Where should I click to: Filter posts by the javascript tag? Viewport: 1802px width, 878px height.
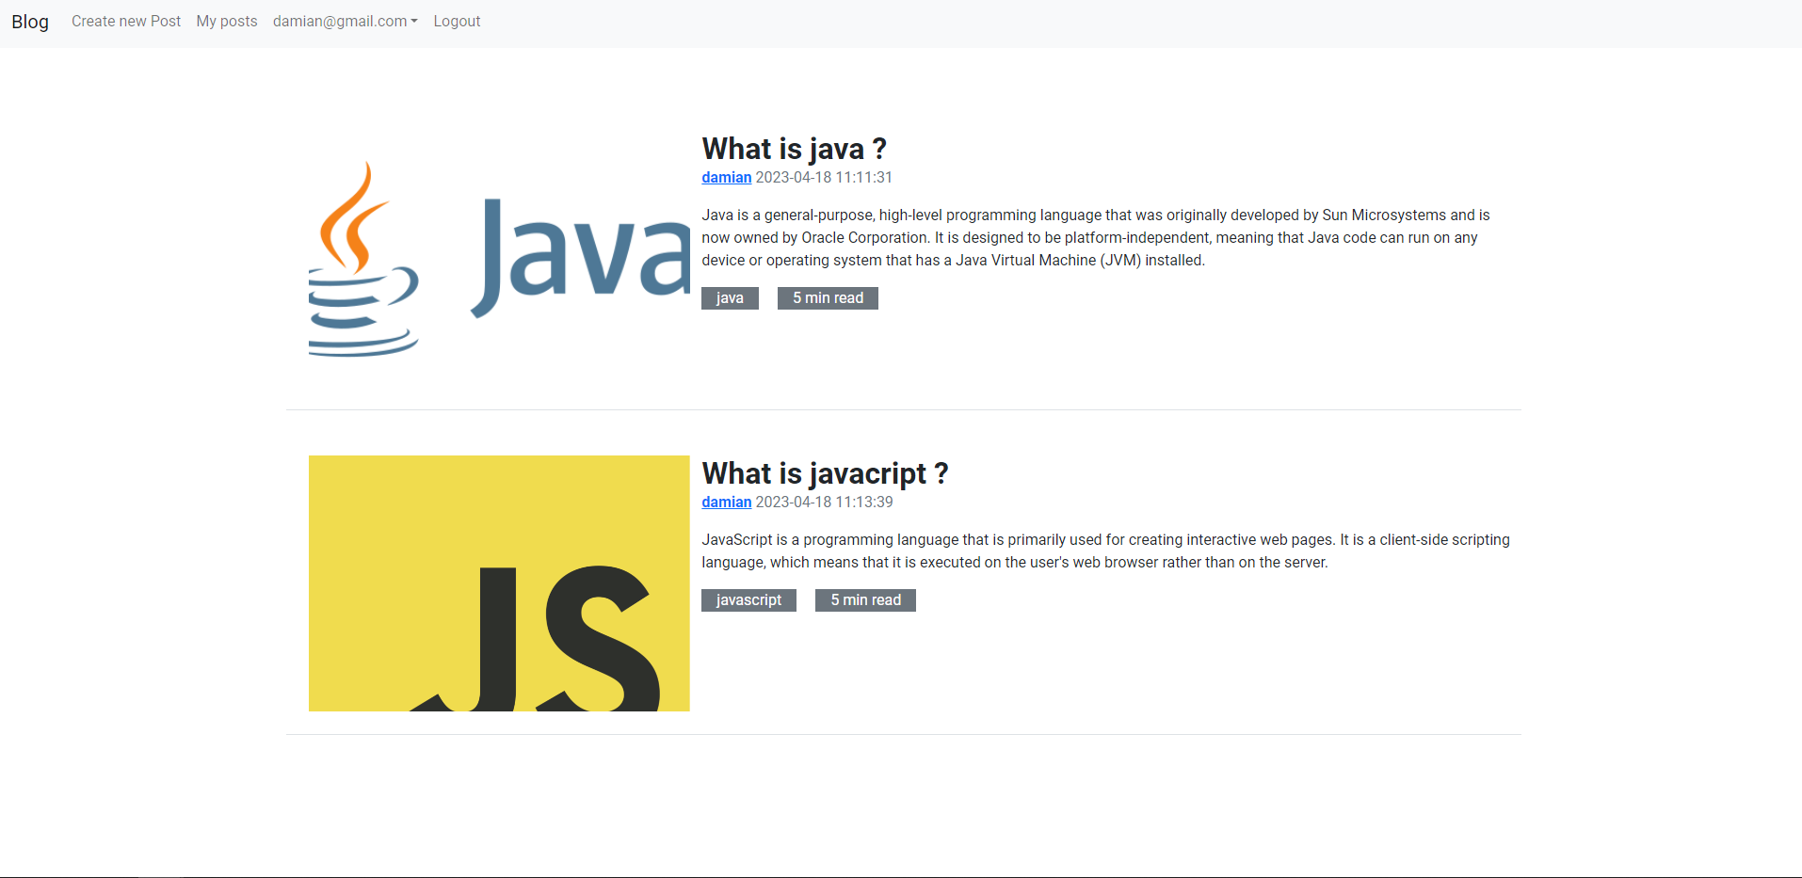click(x=748, y=600)
